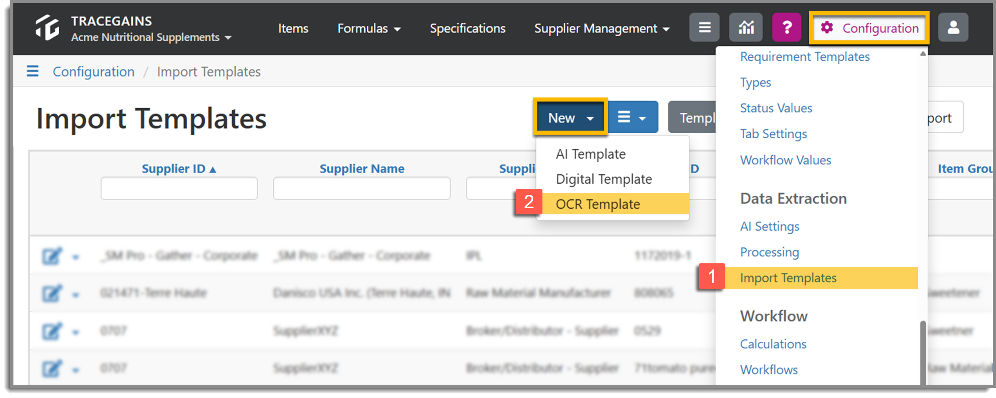This screenshot has width=996, height=398.
Task: Go to Specifications in the navigation bar
Action: pos(467,29)
